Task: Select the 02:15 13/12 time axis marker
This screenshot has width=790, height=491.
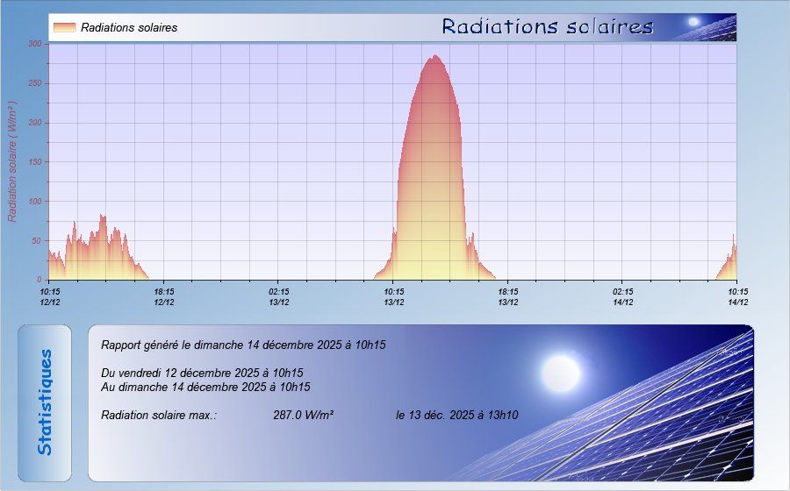Action: point(279,297)
